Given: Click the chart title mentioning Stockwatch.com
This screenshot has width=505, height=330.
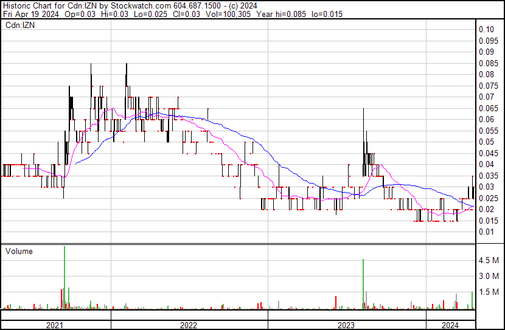Looking at the screenshot, I should coord(130,5).
